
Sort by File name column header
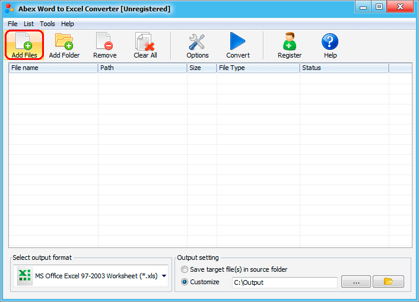coord(53,68)
